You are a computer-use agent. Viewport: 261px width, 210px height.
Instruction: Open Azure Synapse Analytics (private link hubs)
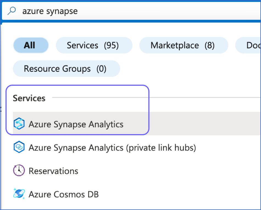(112, 148)
